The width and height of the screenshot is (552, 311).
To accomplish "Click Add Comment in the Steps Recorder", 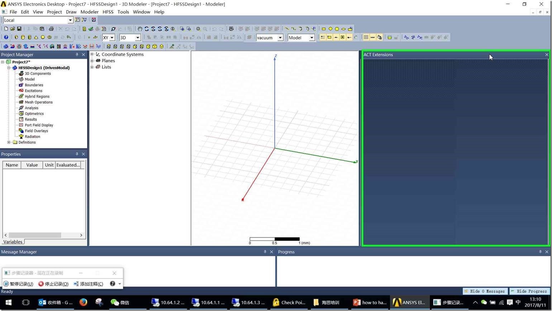I will click(x=88, y=284).
